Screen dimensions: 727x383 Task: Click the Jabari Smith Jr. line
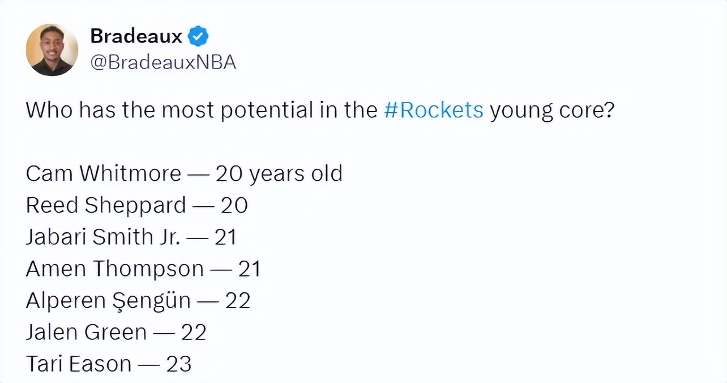click(x=131, y=237)
